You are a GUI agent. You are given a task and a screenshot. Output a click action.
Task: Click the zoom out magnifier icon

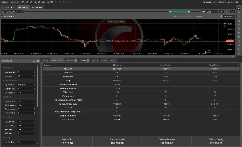click(31, 2)
